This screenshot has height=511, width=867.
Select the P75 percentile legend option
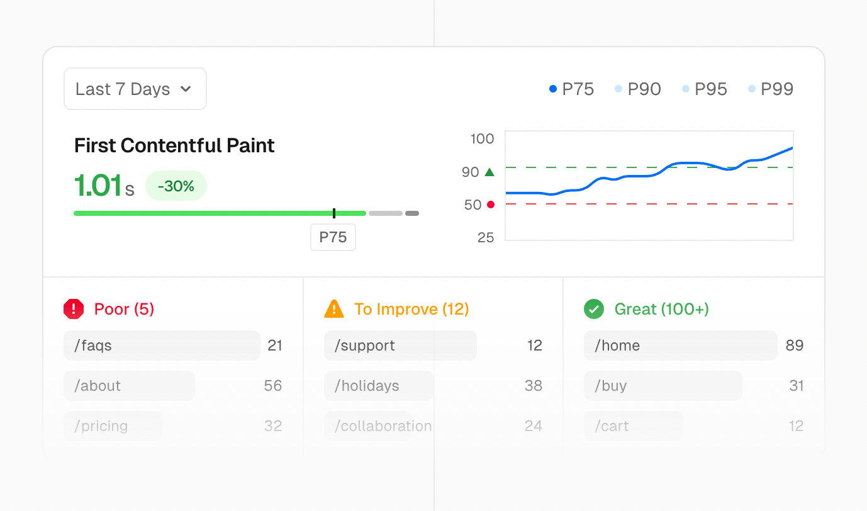coord(571,89)
